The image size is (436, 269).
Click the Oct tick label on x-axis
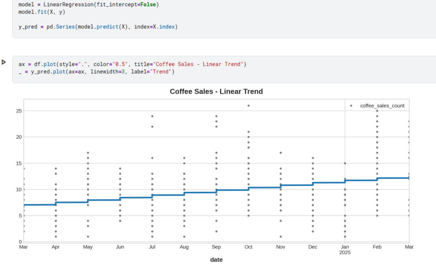click(248, 247)
